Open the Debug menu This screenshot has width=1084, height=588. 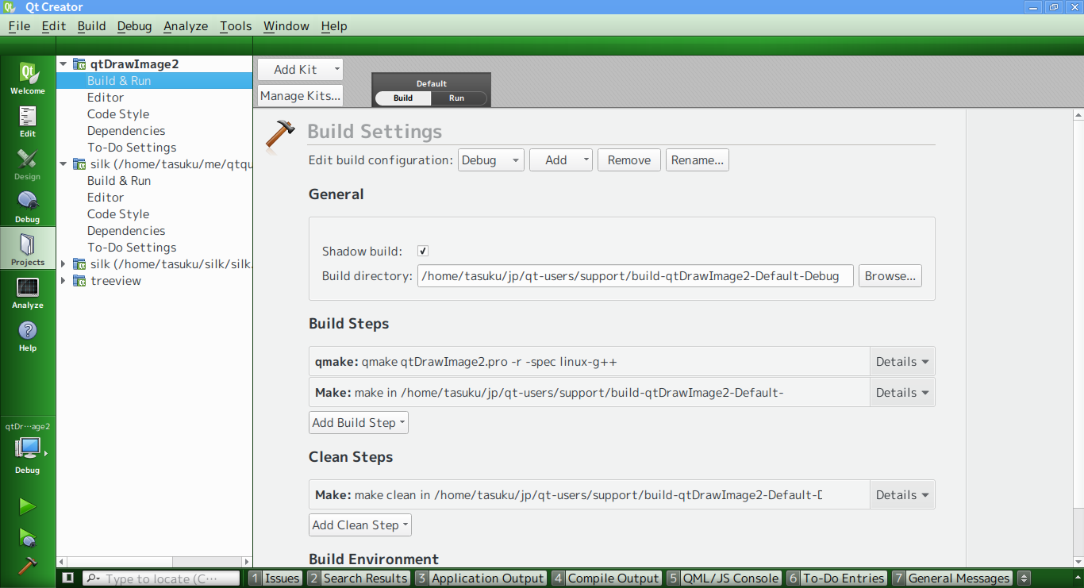tap(134, 26)
